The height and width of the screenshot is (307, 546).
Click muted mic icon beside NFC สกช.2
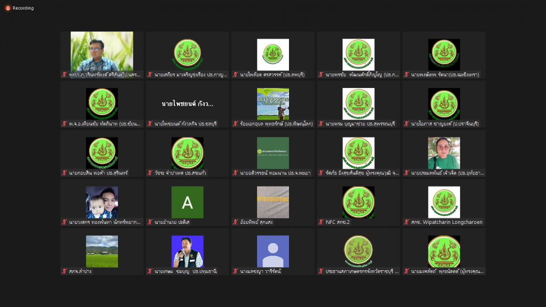coord(321,222)
